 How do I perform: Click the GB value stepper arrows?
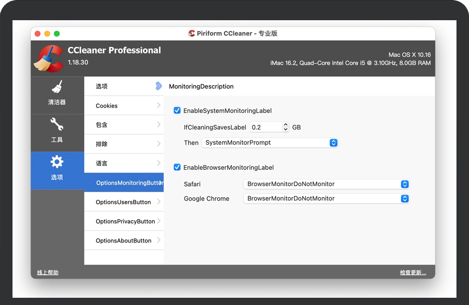tap(286, 127)
